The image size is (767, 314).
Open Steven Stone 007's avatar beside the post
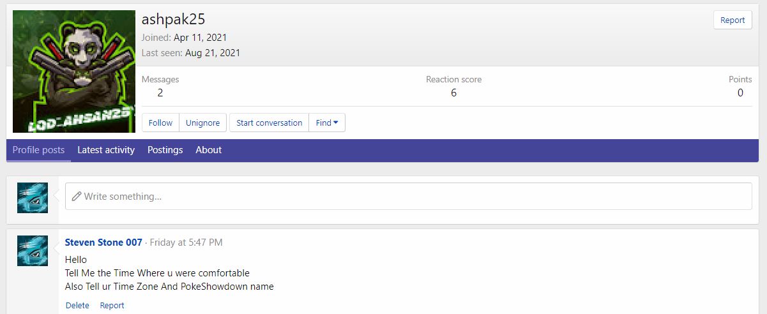[33, 251]
